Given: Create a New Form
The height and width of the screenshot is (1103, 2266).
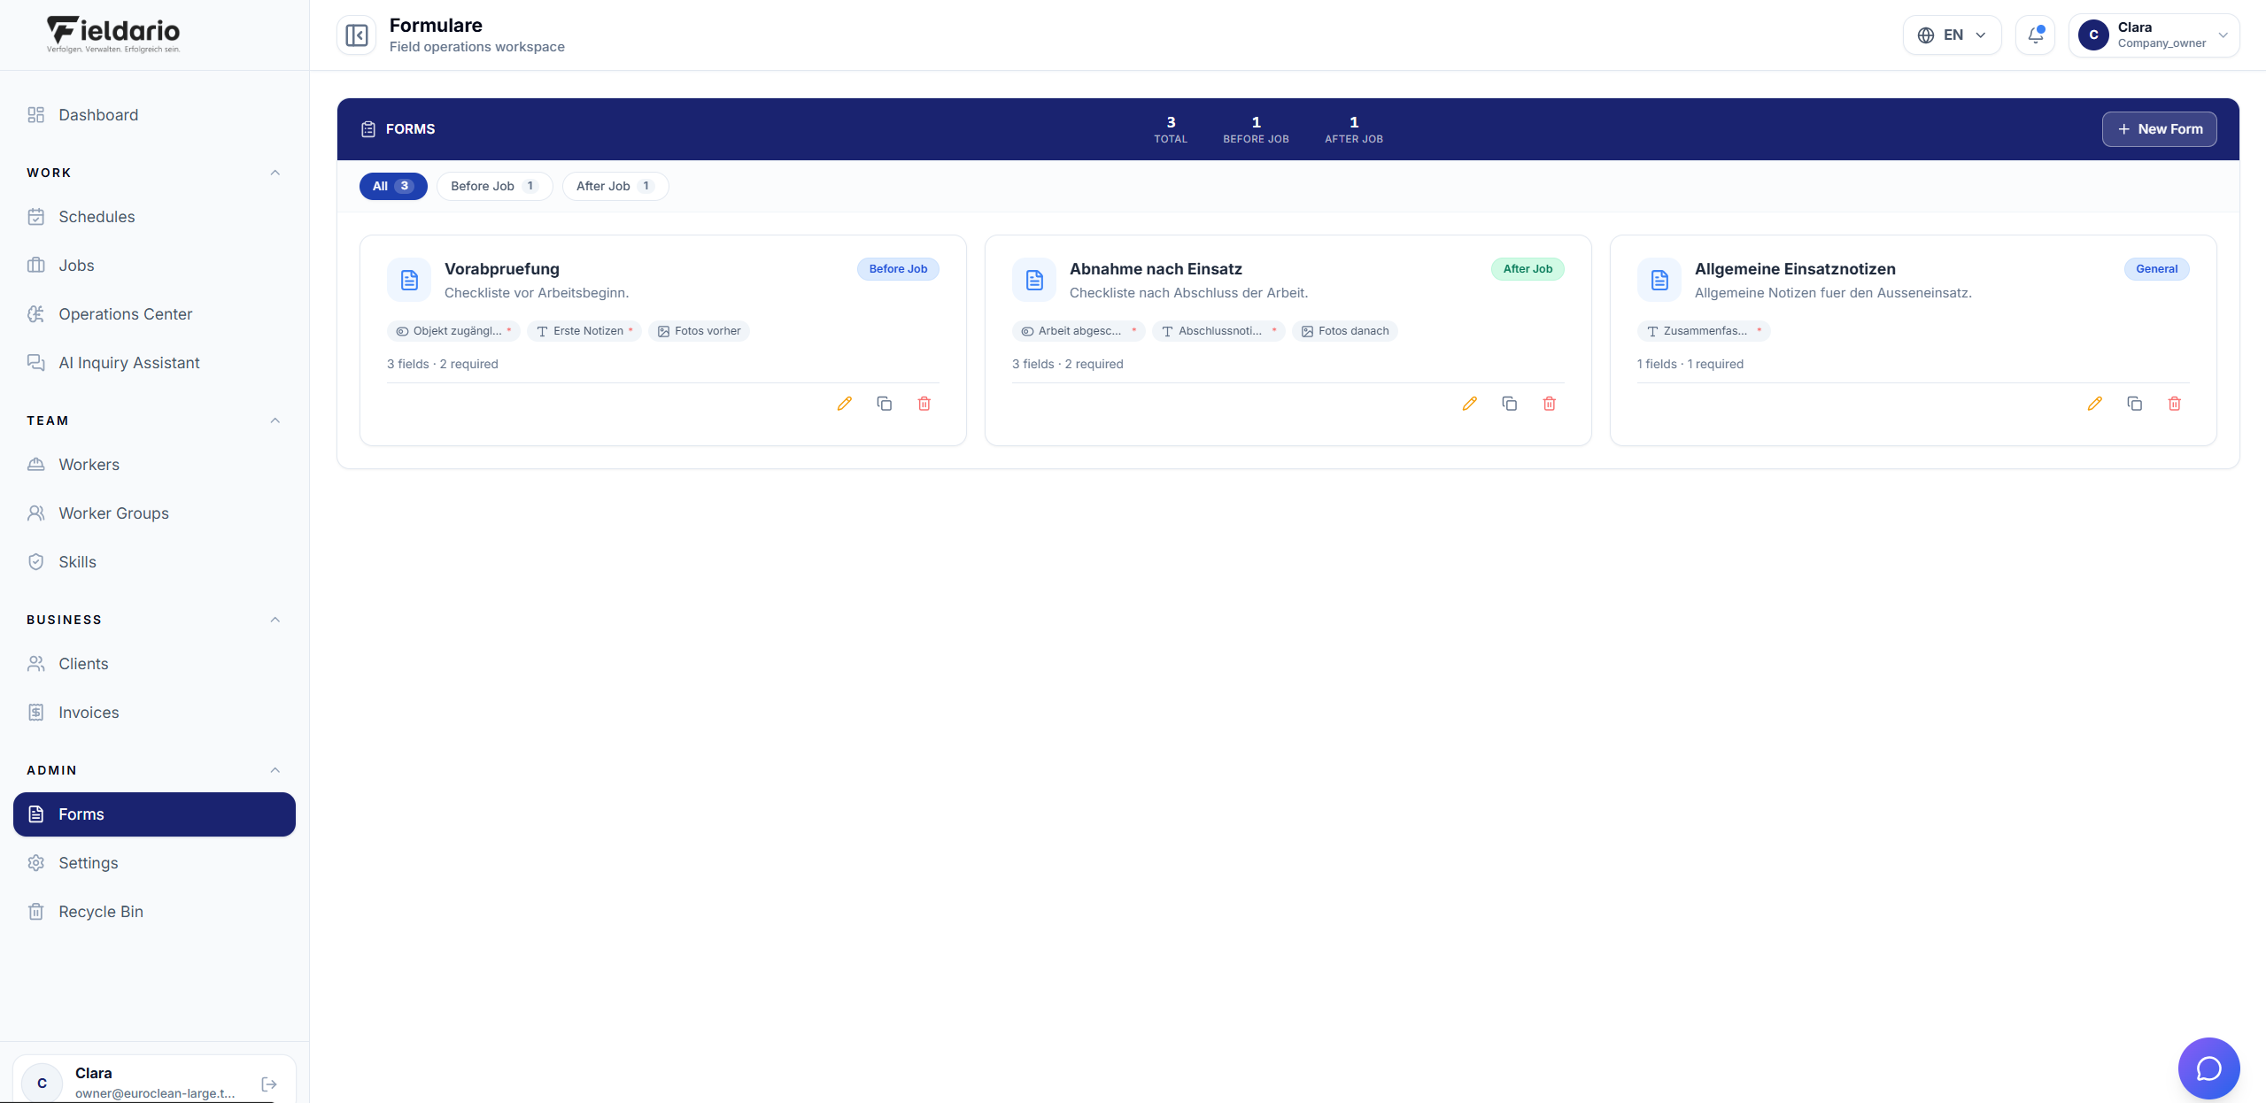Looking at the screenshot, I should point(2159,129).
